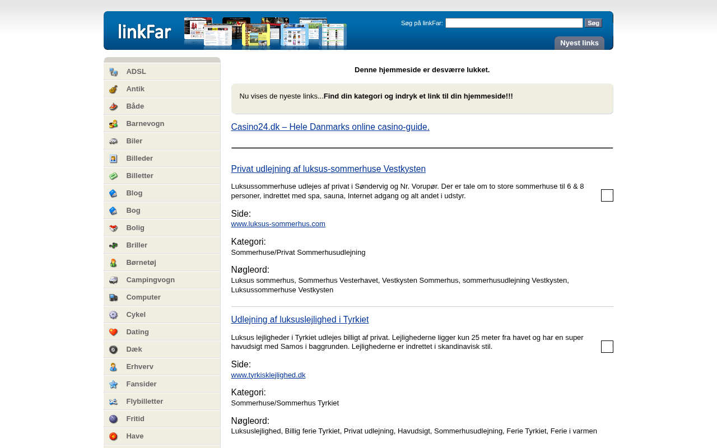Image resolution: width=717 pixels, height=448 pixels.
Task: Click the Flybilletter plane icon
Action: 114,402
